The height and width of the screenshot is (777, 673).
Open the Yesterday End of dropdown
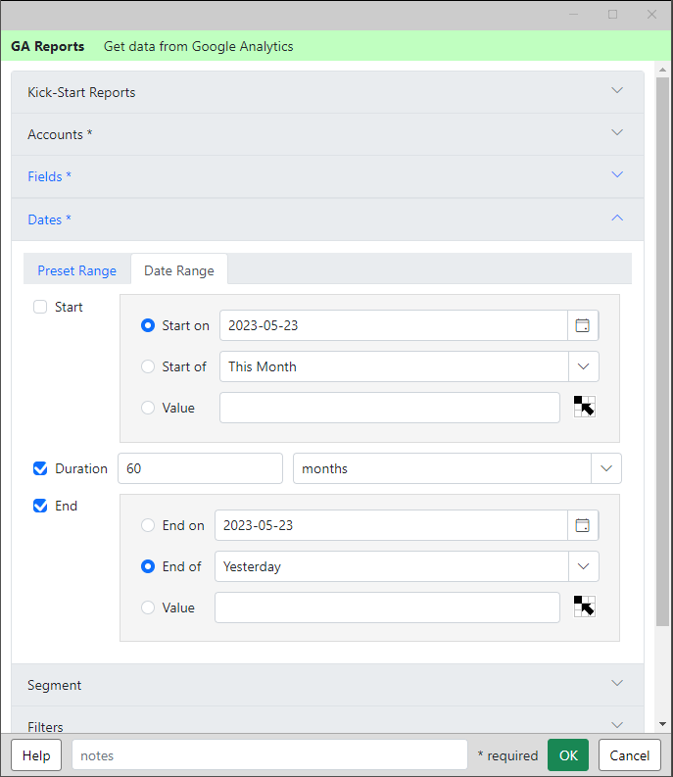tap(407, 566)
